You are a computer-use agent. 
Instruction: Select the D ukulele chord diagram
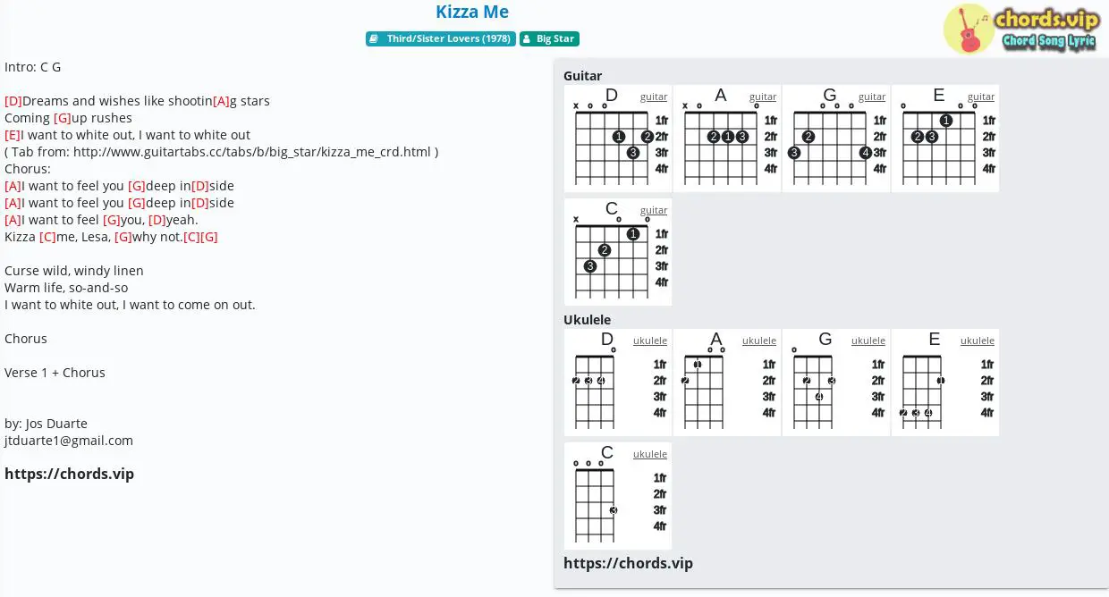(x=618, y=383)
